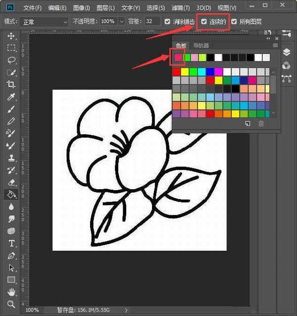
Task: Select the Eyedropper tool
Action: (x=11, y=97)
